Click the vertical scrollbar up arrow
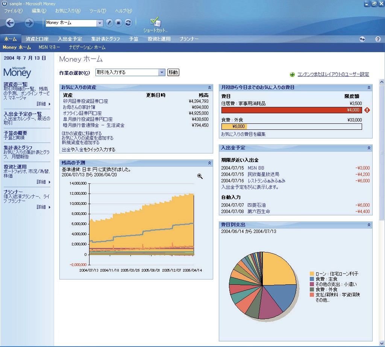Screen dimensions: 385x347 (x=382, y=82)
